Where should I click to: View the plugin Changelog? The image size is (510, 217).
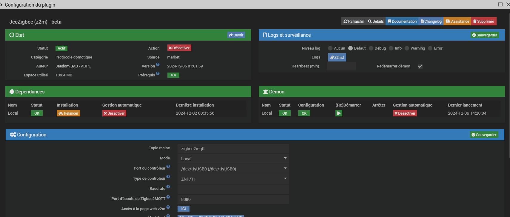coord(431,21)
